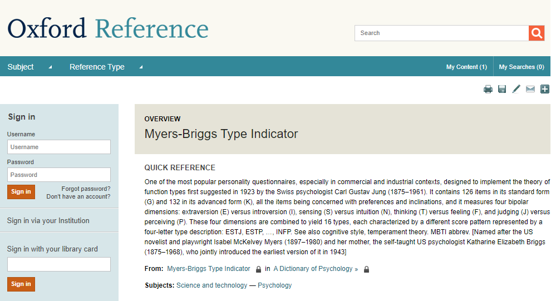The image size is (551, 301).
Task: Open My Content (1) tab
Action: coord(466,67)
